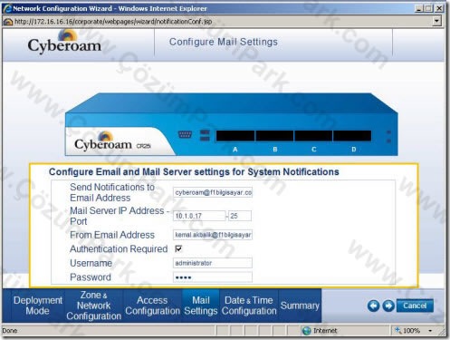Select the Date & Time Configuration step
The height and width of the screenshot is (340, 450).
pos(249,306)
